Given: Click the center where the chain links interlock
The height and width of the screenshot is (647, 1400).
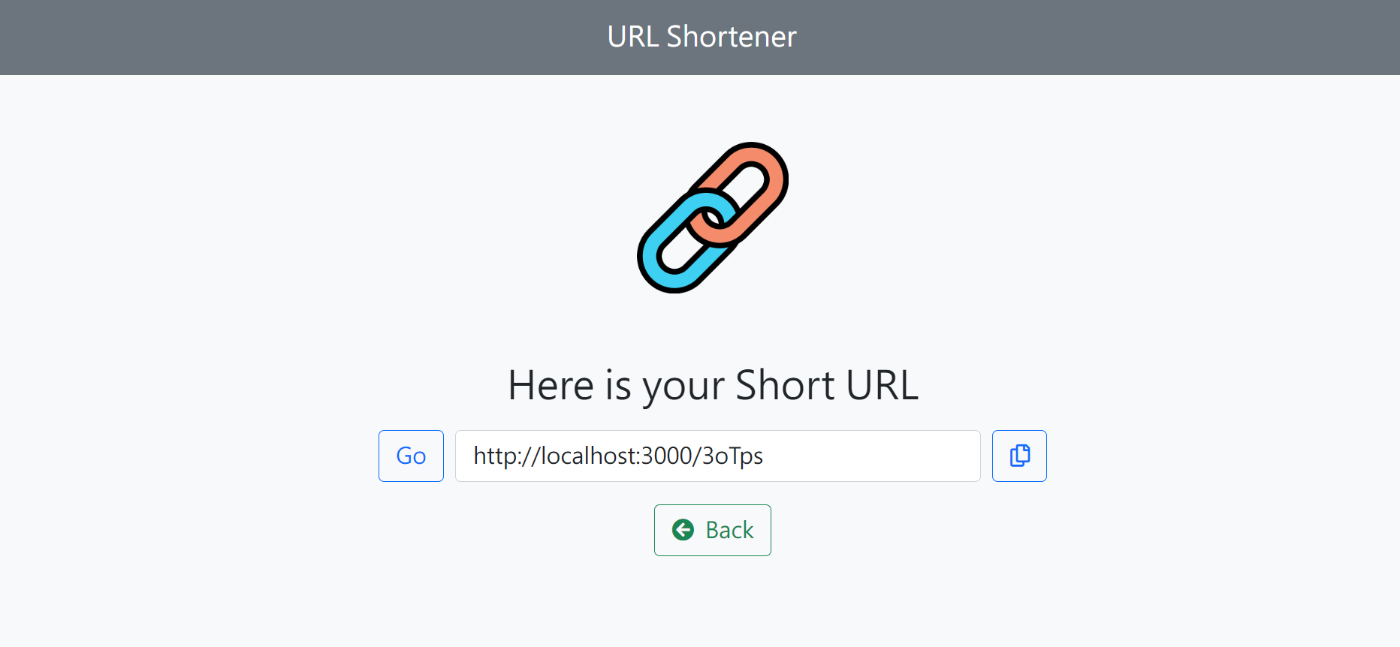Looking at the screenshot, I should 713,218.
